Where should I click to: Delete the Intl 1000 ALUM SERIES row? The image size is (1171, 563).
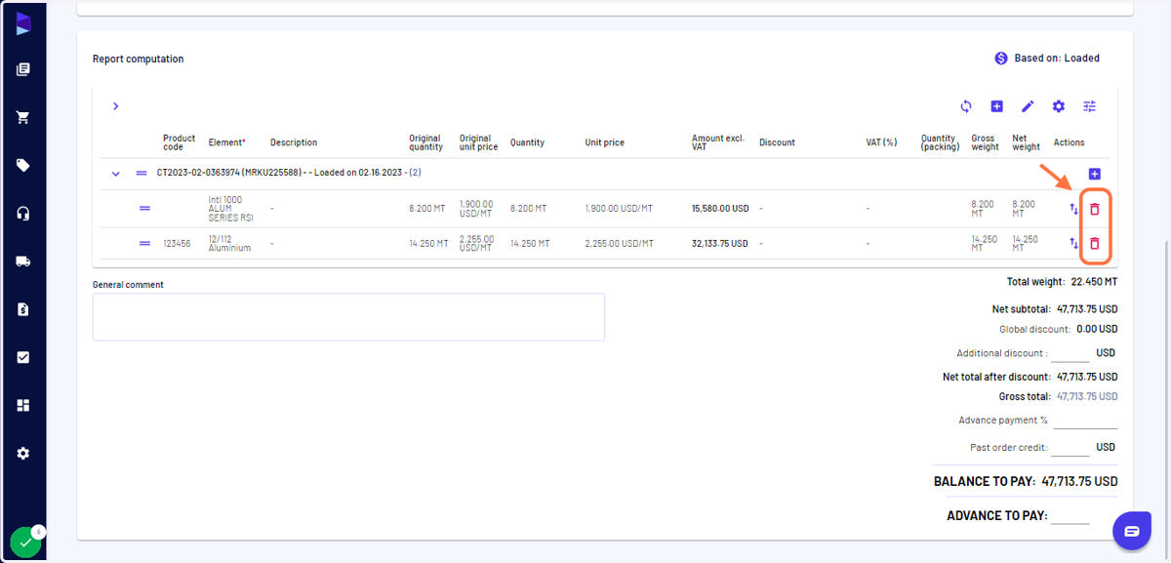click(x=1095, y=209)
